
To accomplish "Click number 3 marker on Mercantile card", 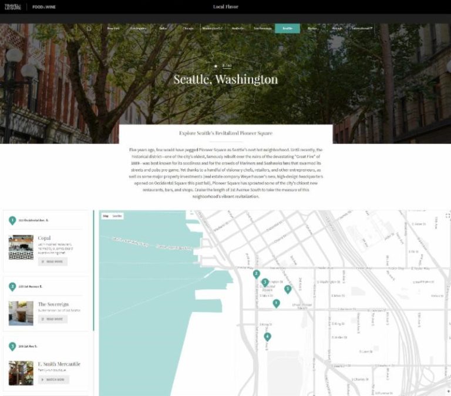I will click(x=12, y=347).
